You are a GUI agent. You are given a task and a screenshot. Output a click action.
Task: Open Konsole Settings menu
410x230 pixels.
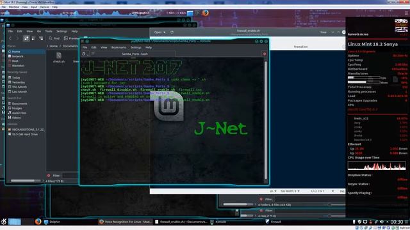pos(136,47)
